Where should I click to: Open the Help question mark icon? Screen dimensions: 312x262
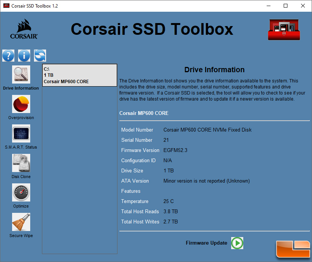pos(8,56)
